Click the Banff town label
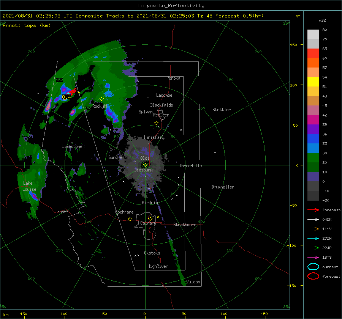The width and height of the screenshot is (342, 319). tap(63, 211)
